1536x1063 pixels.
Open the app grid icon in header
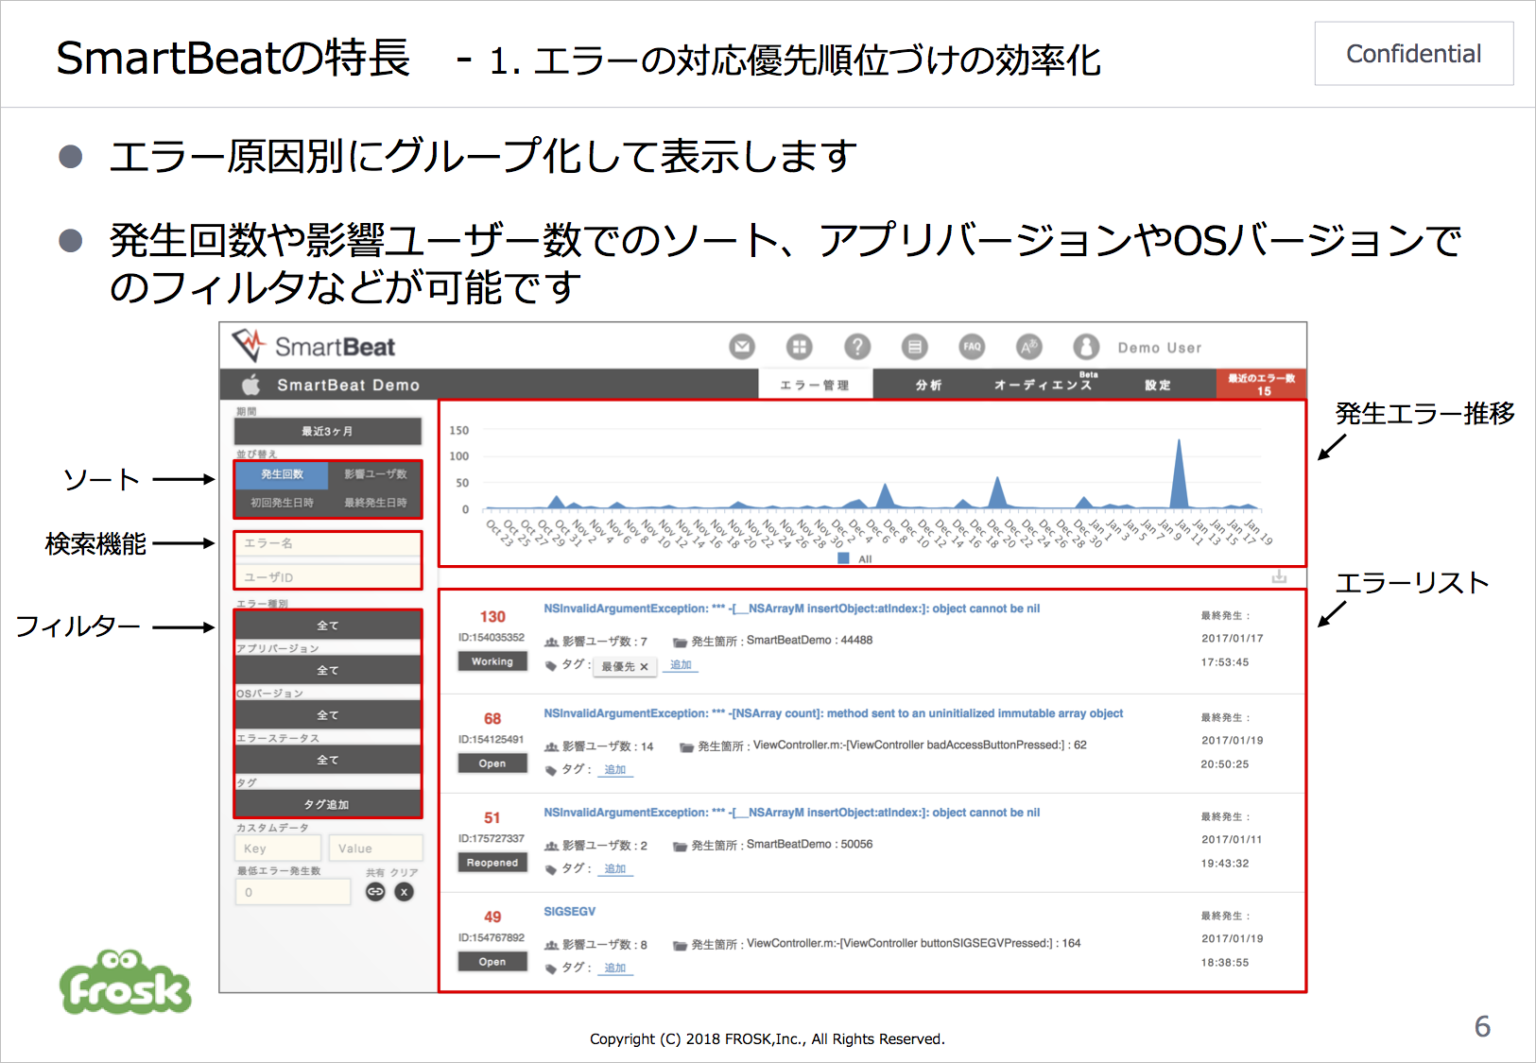(x=800, y=347)
